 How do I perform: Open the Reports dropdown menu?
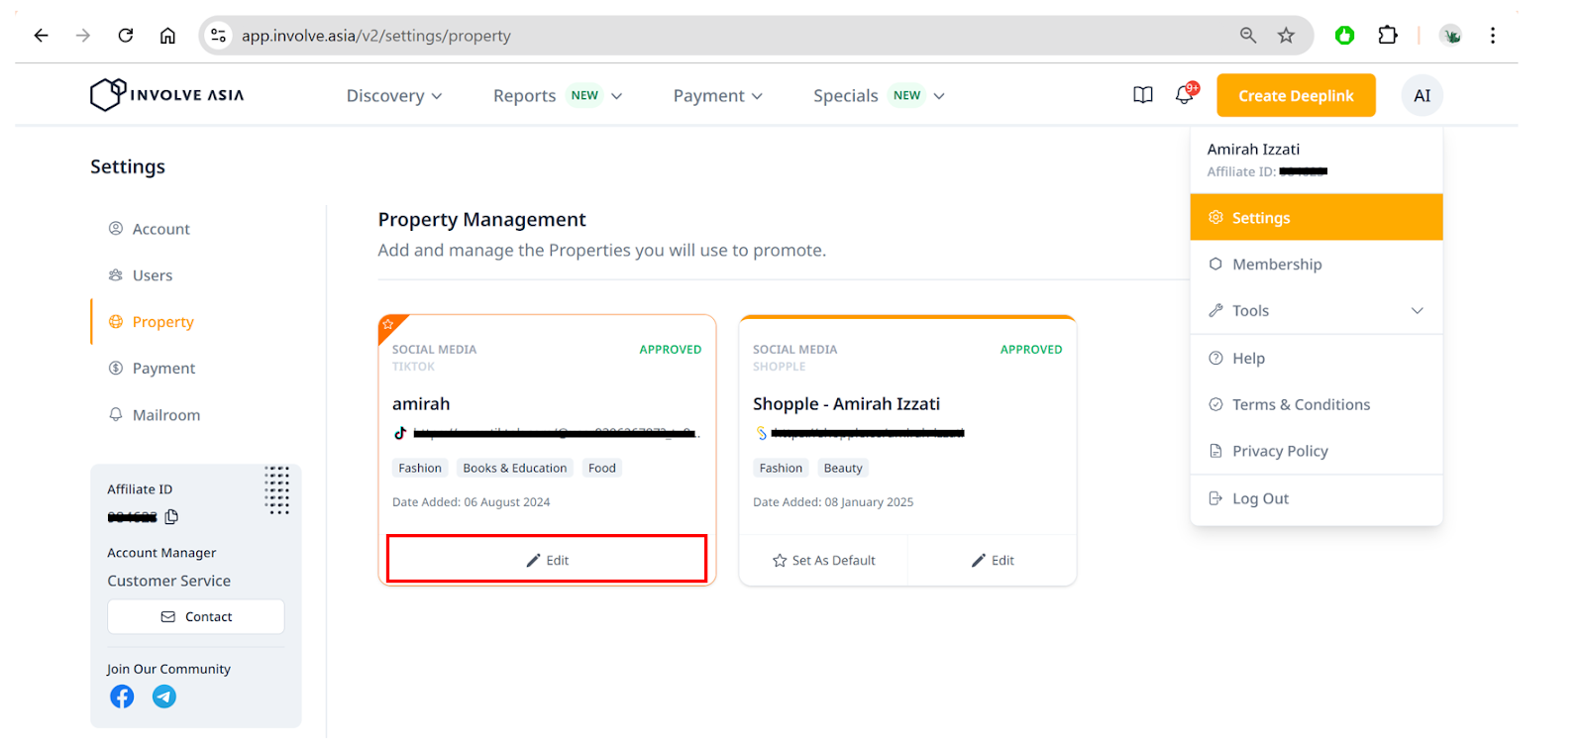(x=557, y=96)
